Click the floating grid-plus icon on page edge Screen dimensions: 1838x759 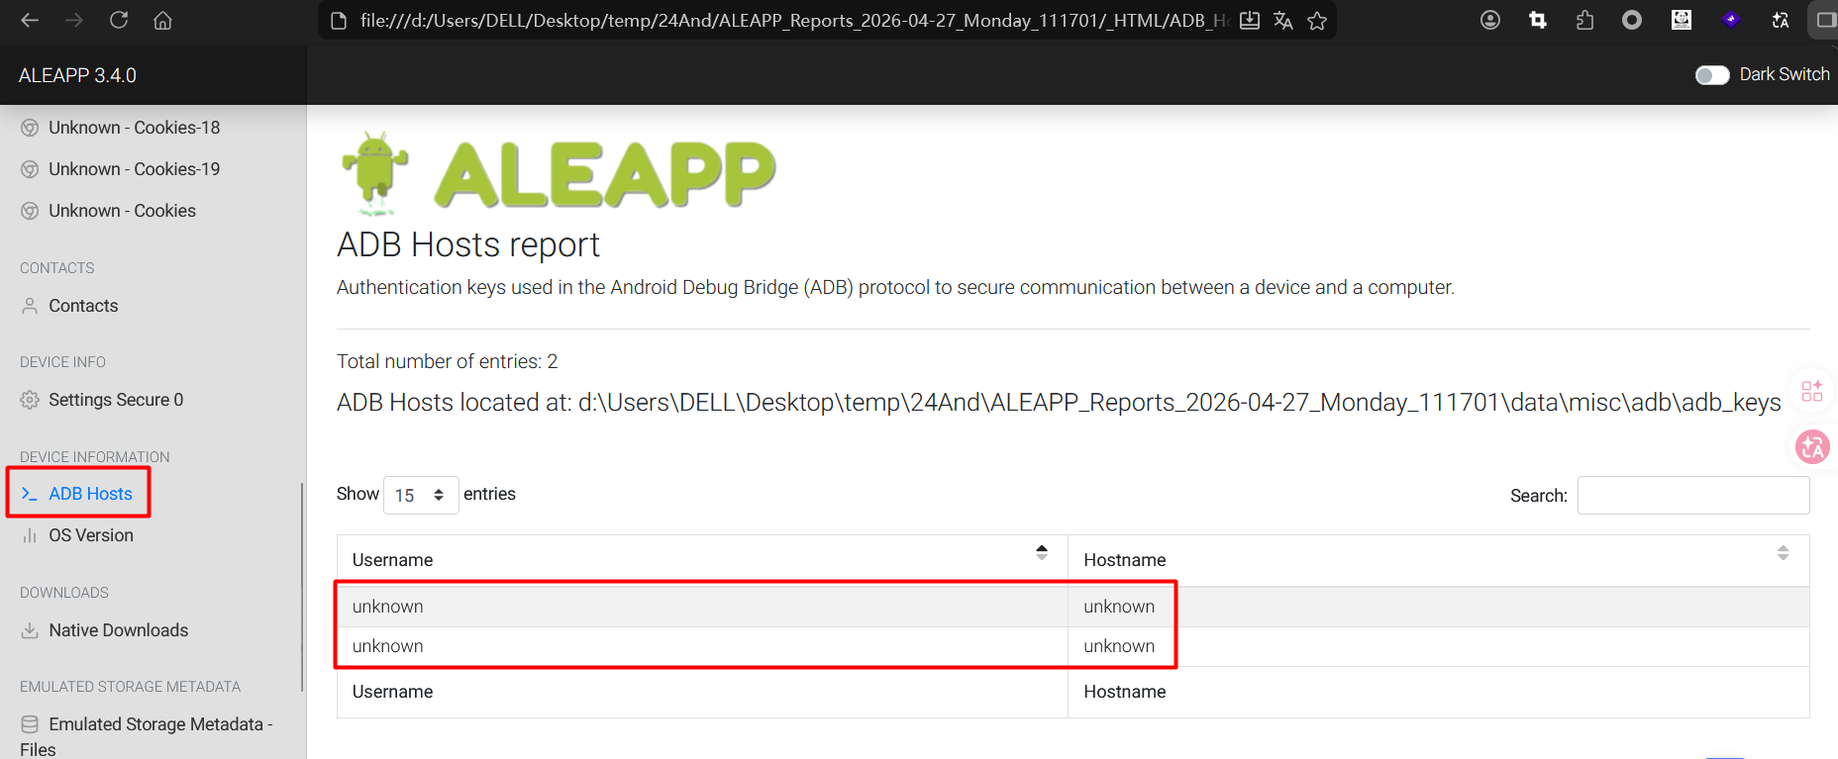tap(1812, 391)
